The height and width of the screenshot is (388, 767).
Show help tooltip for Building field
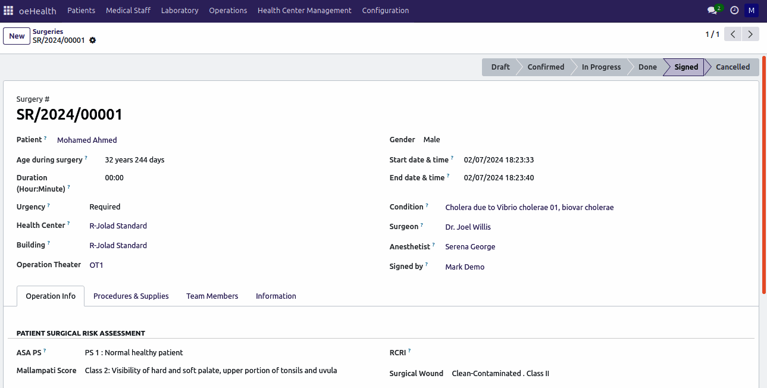(49, 243)
